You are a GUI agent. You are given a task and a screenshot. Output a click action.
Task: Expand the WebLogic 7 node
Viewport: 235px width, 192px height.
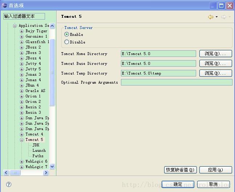21,167
